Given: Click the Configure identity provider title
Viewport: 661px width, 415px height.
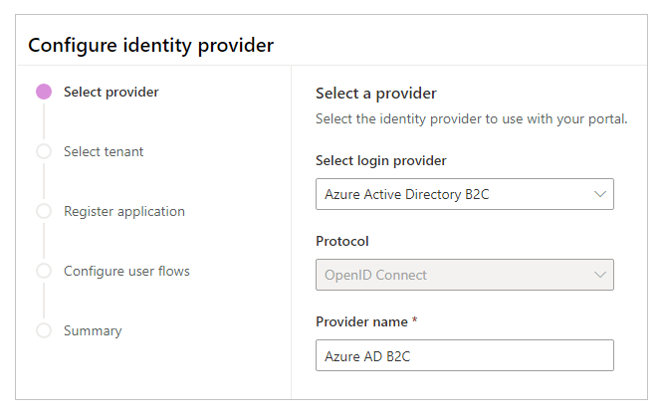Looking at the screenshot, I should (x=150, y=45).
